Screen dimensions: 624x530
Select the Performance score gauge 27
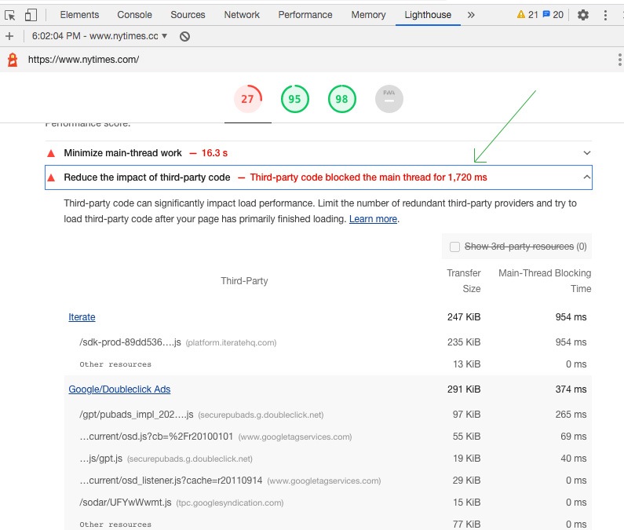coord(247,99)
